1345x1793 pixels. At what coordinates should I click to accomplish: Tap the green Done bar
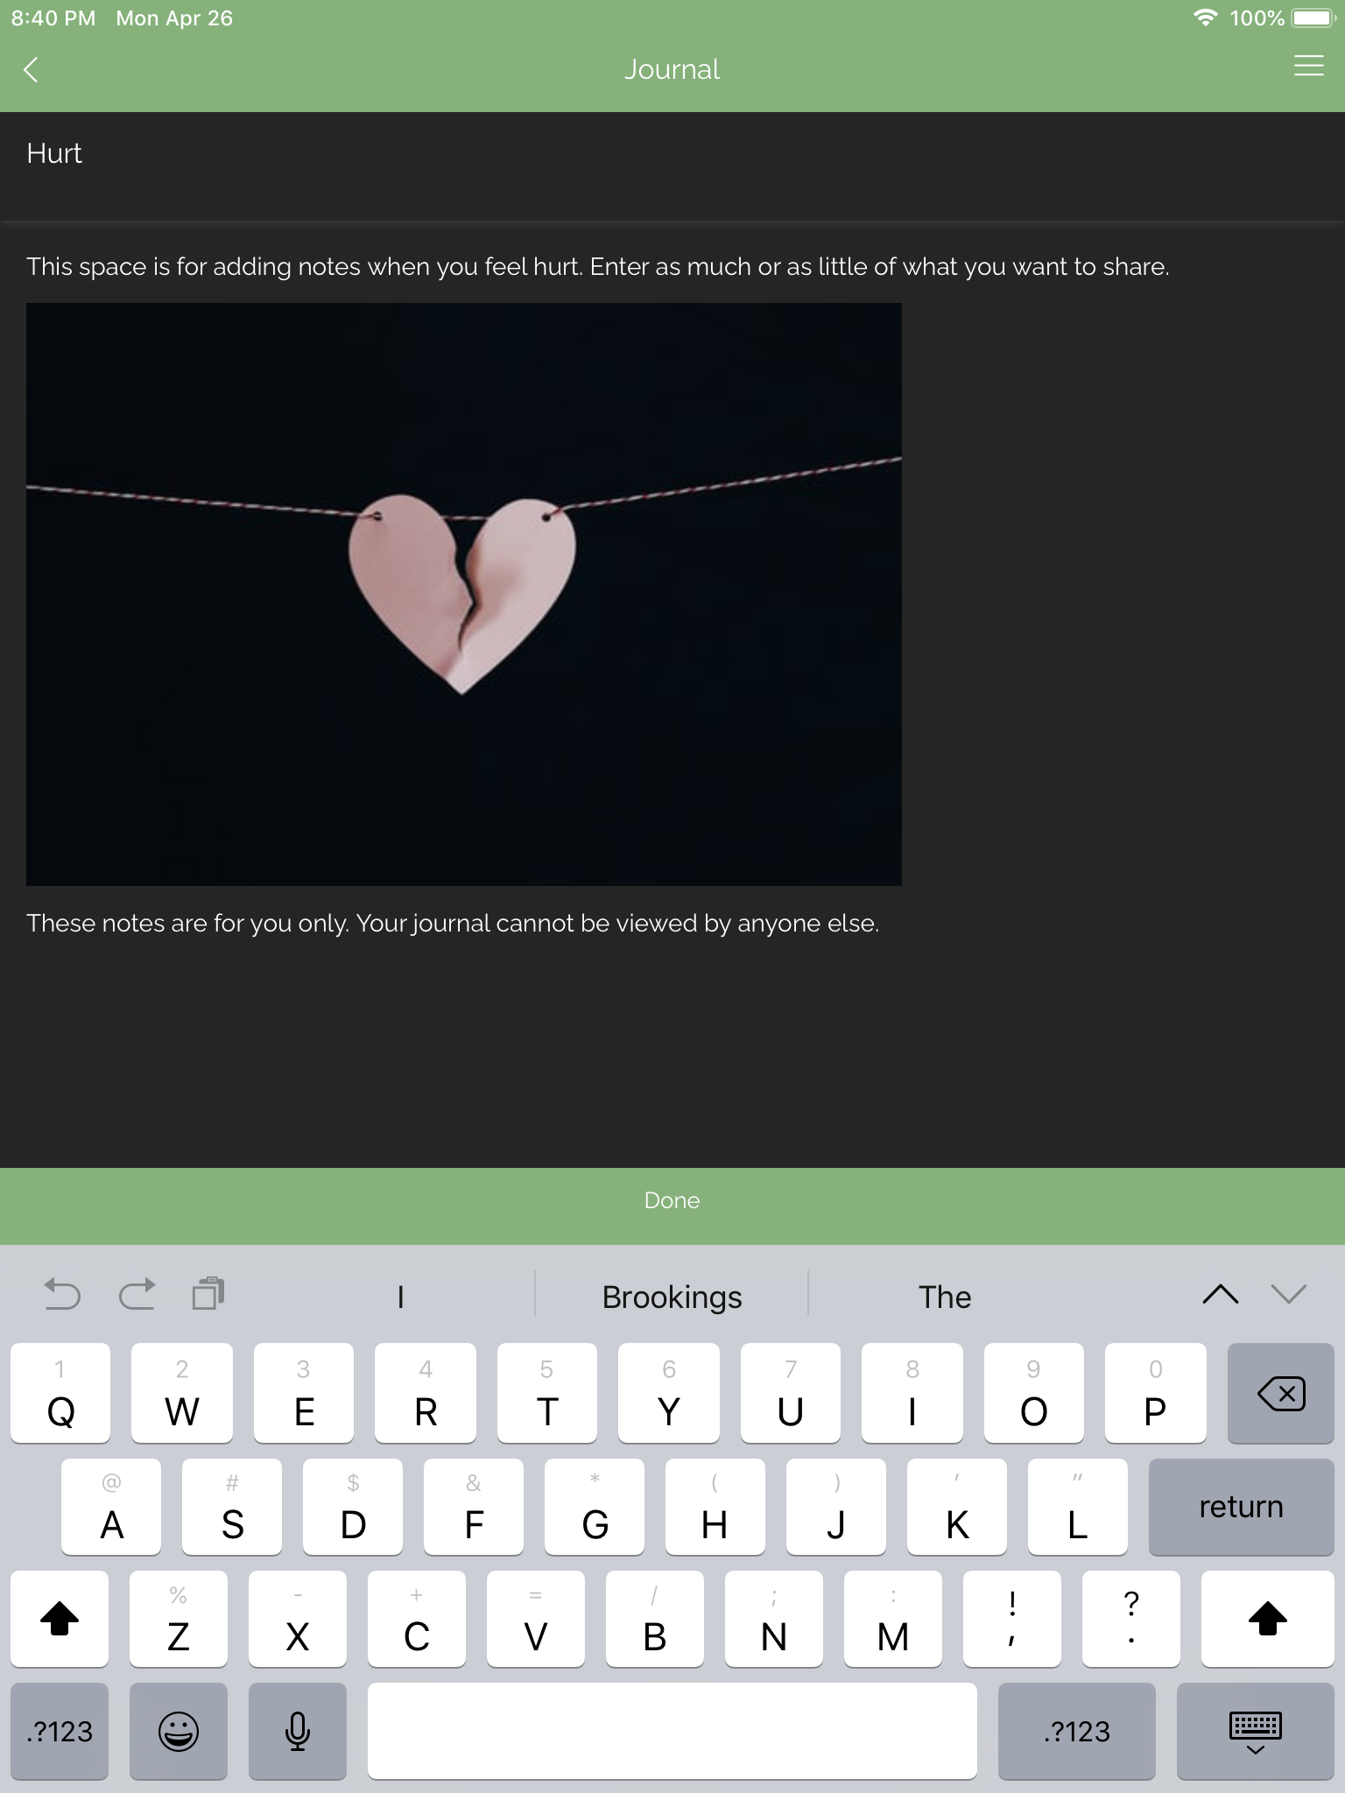672,1206
